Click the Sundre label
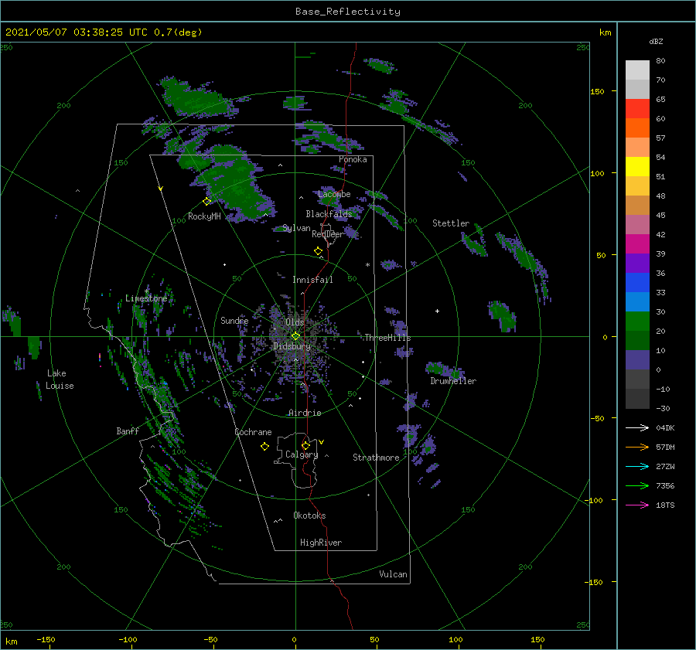696x650 pixels. click(234, 320)
